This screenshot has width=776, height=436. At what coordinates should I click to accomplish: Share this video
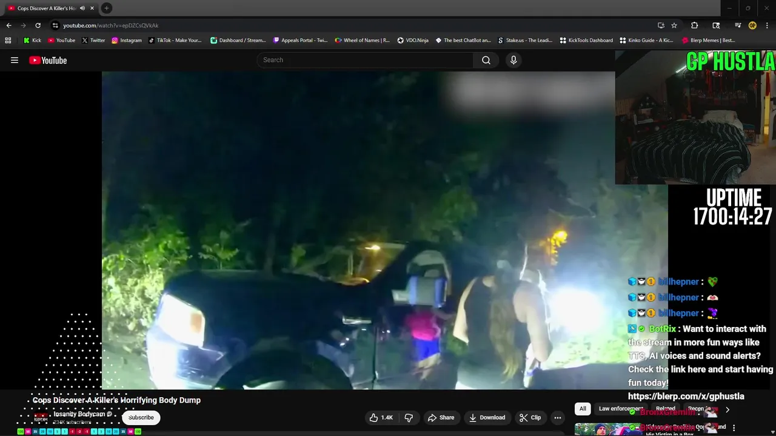(441, 417)
